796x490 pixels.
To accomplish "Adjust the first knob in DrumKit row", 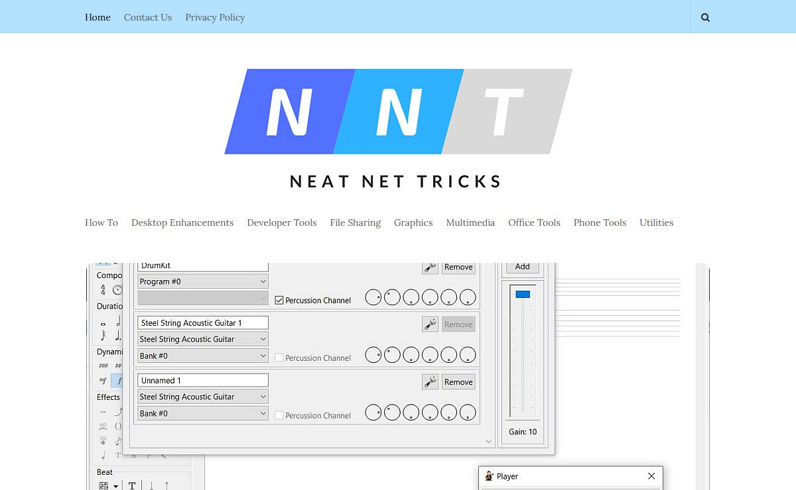I will pyautogui.click(x=373, y=297).
